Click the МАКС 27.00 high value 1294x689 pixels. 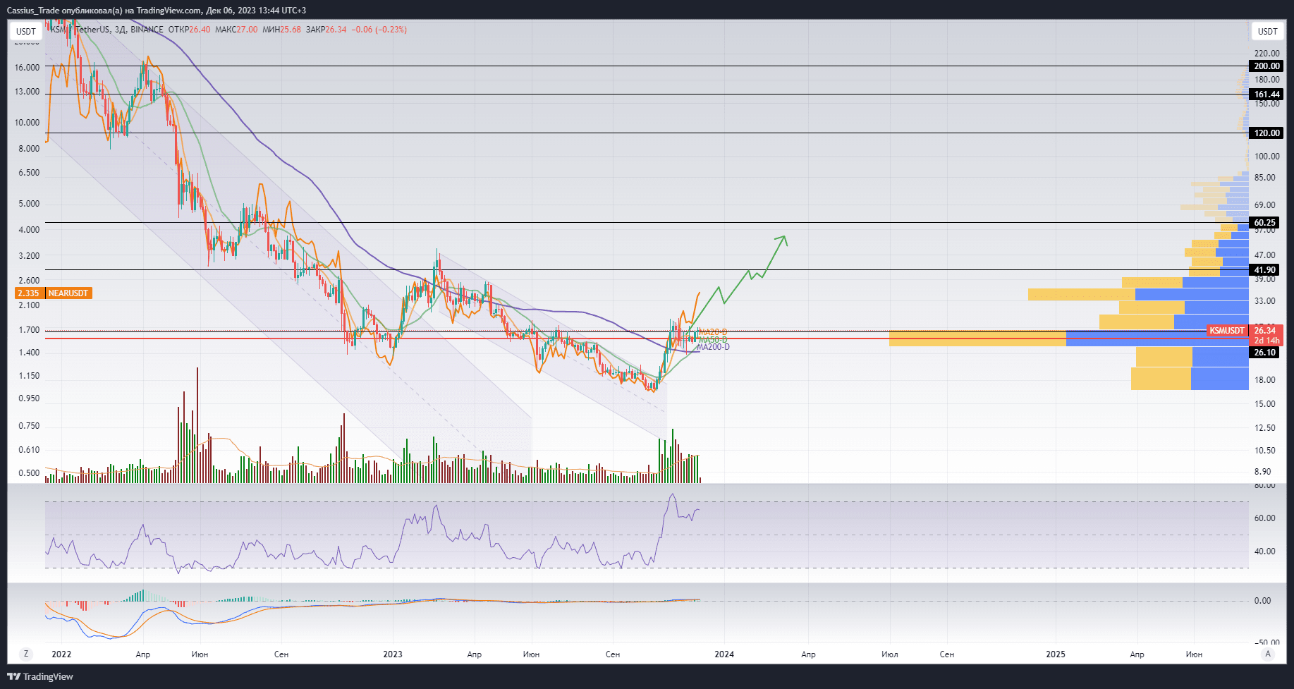236,30
